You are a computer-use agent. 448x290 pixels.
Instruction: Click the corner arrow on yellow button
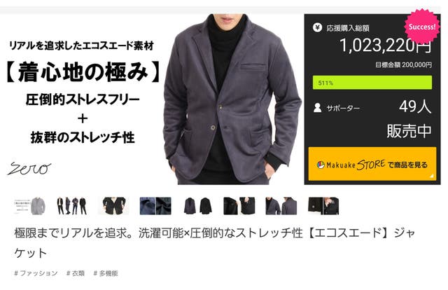pyautogui.click(x=432, y=176)
